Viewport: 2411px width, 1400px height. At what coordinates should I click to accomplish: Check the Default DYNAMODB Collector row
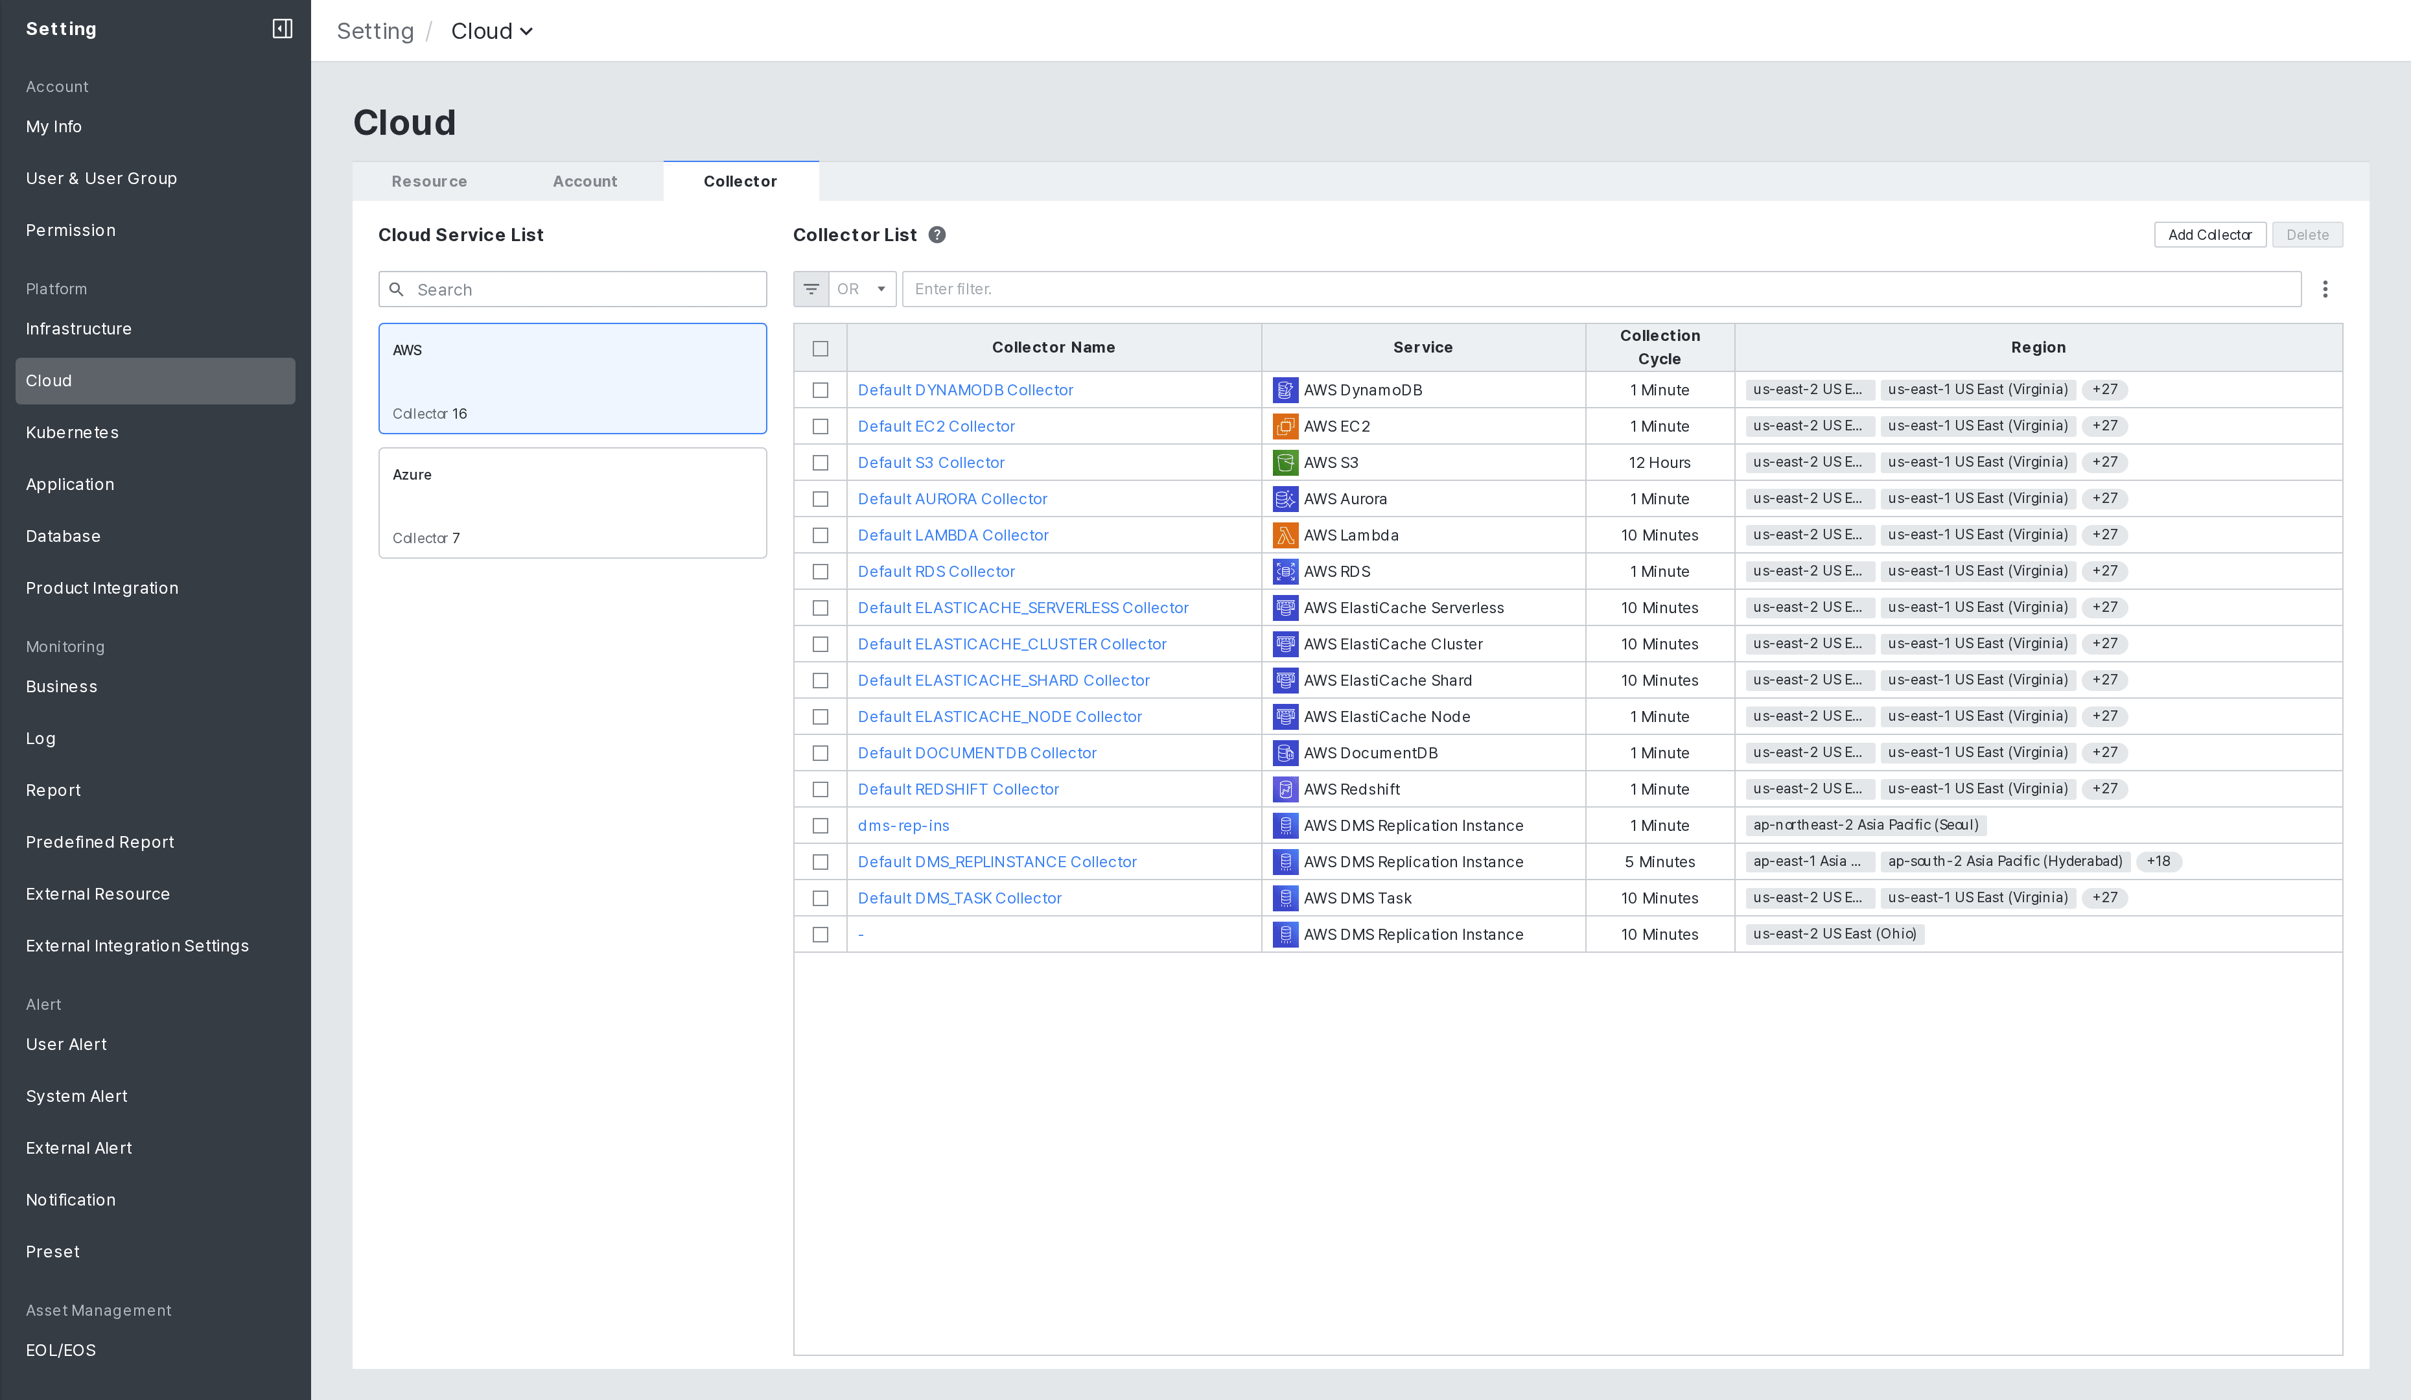[x=820, y=390]
